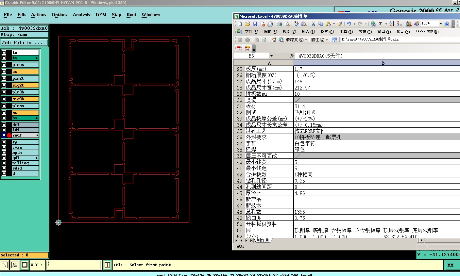Screen dimensions: 460x276
Task: Open the zoom percentage 100% dropdown
Action: click(x=440, y=24)
